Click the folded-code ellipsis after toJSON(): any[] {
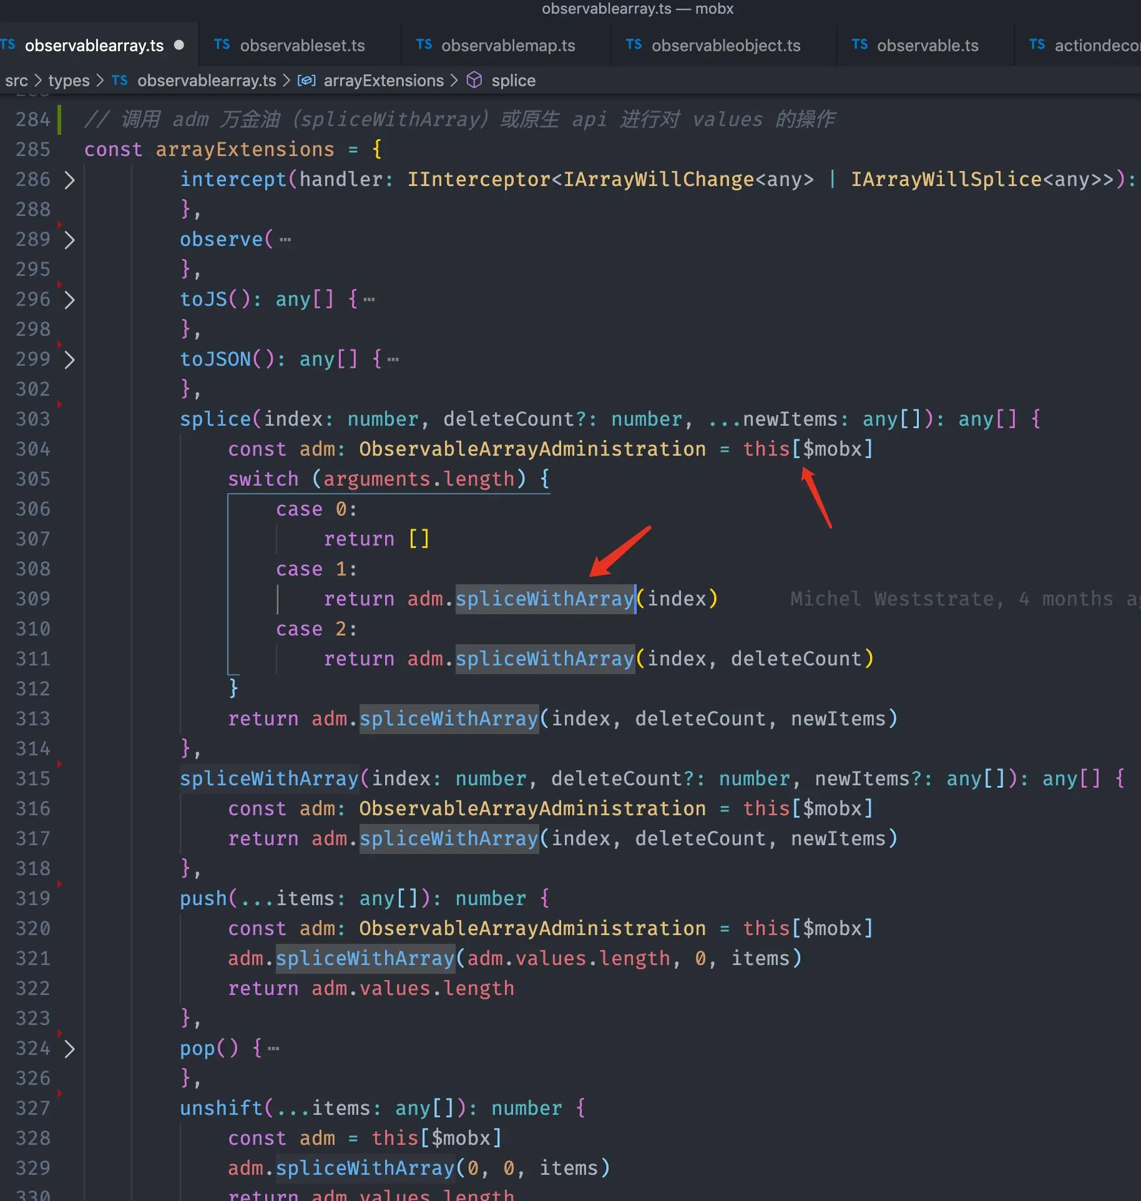 [393, 360]
